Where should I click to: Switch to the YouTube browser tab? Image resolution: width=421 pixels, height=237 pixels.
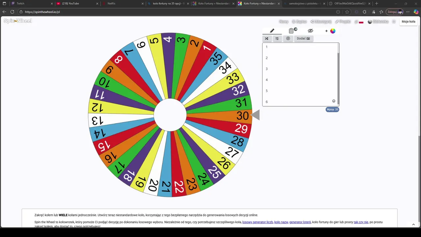[77, 4]
